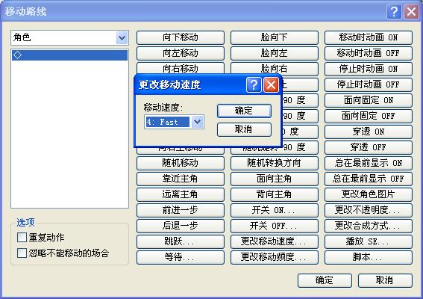Open the 角色 combo box arrow
Image resolution: width=423 pixels, height=299 pixels.
[122, 37]
